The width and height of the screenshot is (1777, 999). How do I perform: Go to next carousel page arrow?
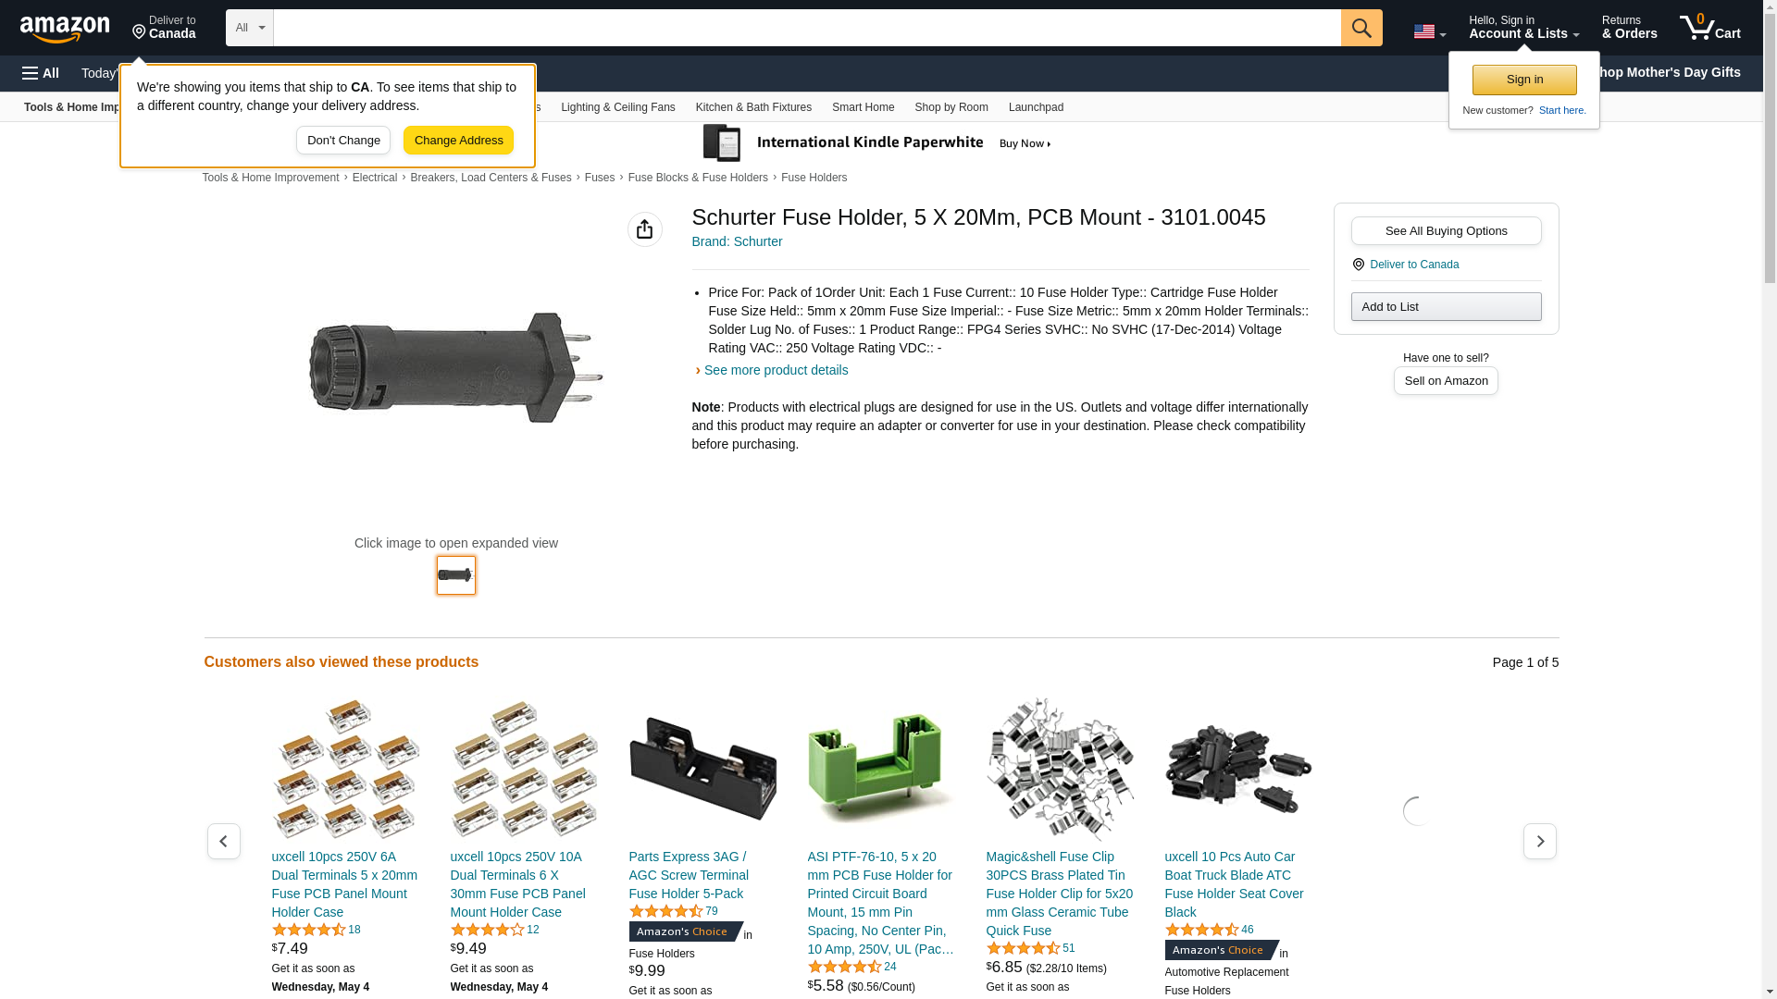[1539, 841]
